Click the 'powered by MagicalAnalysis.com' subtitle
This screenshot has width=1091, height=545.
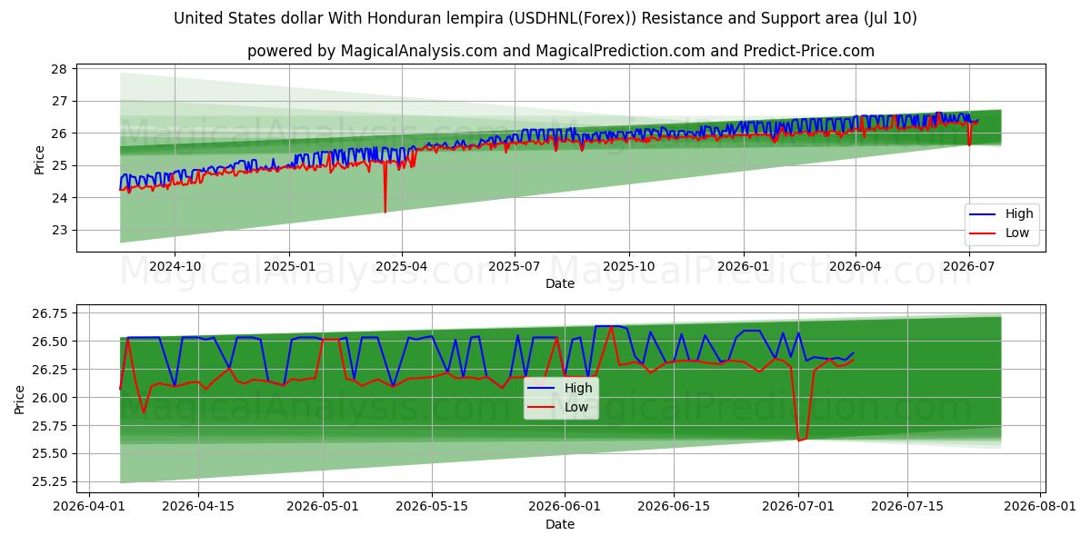(561, 51)
